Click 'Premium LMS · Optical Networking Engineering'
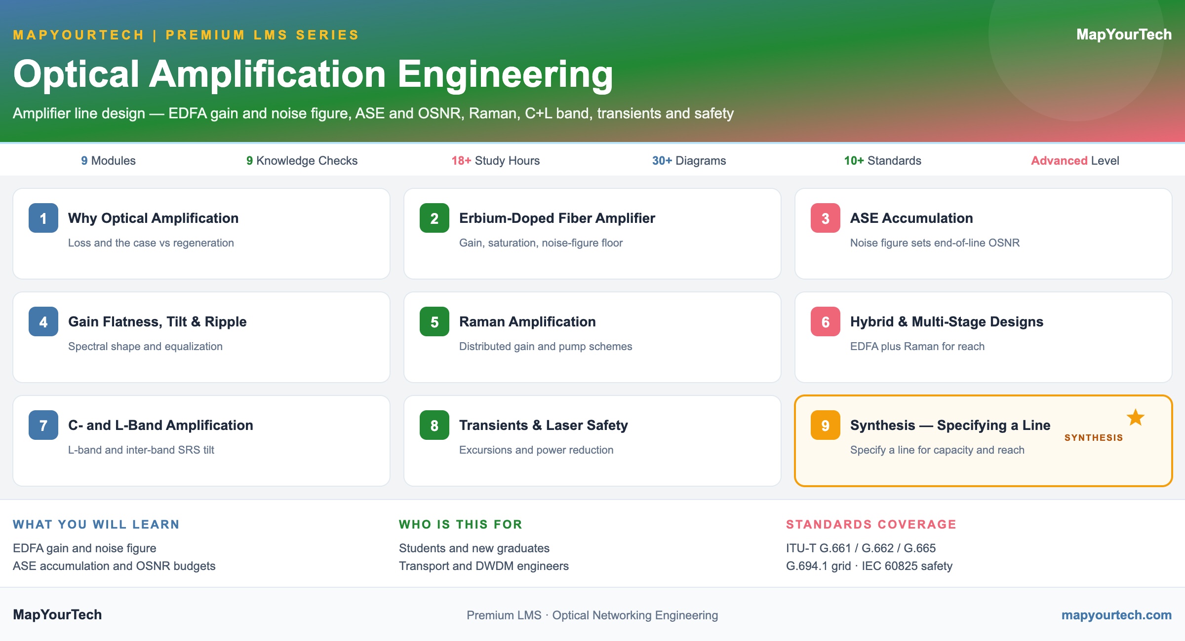1185x641 pixels. tap(592, 615)
